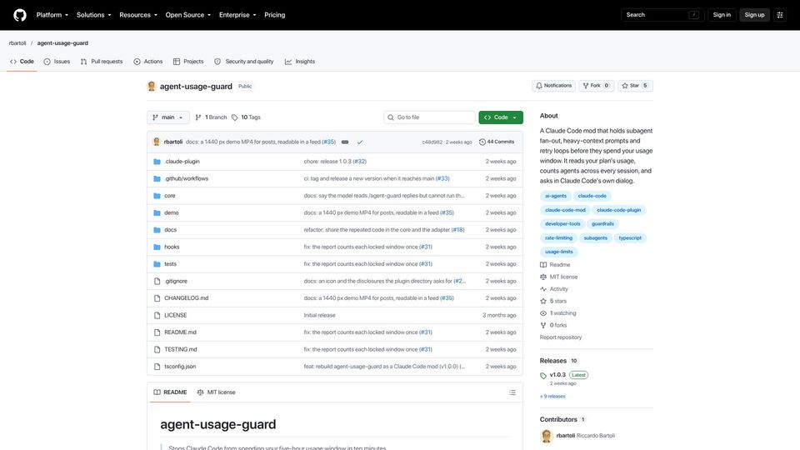800x450 pixels.
Task: Open the demo folder
Action: 172,212
